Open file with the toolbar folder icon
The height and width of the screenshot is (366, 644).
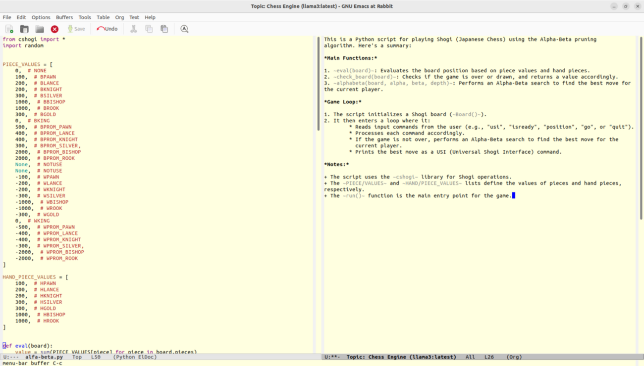tap(24, 29)
